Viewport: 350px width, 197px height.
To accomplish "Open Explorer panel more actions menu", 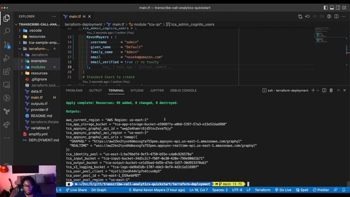I will 54,16.
